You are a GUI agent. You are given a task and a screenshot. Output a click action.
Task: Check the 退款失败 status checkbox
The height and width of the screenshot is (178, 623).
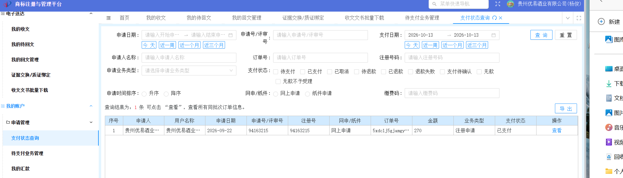tap(411, 72)
